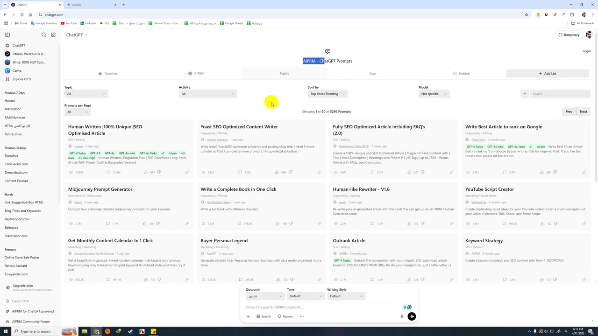Switch to the Hidden prompts tab

tap(461, 73)
